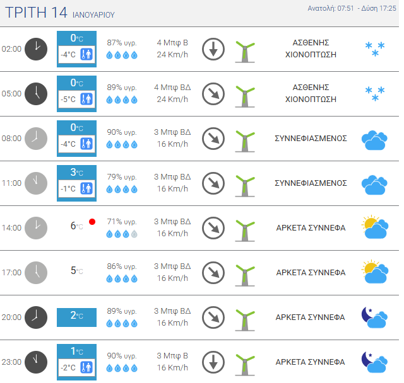Click the snowflake icon in the 02:00 row
This screenshot has width=404, height=383.
375,49
